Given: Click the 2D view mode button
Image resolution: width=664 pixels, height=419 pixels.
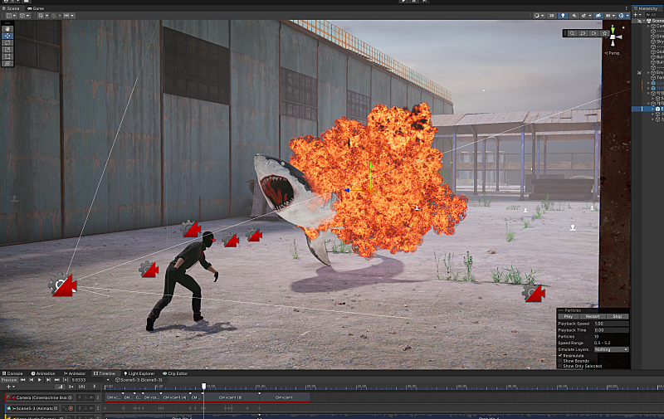Looking at the screenshot, I should (551, 15).
